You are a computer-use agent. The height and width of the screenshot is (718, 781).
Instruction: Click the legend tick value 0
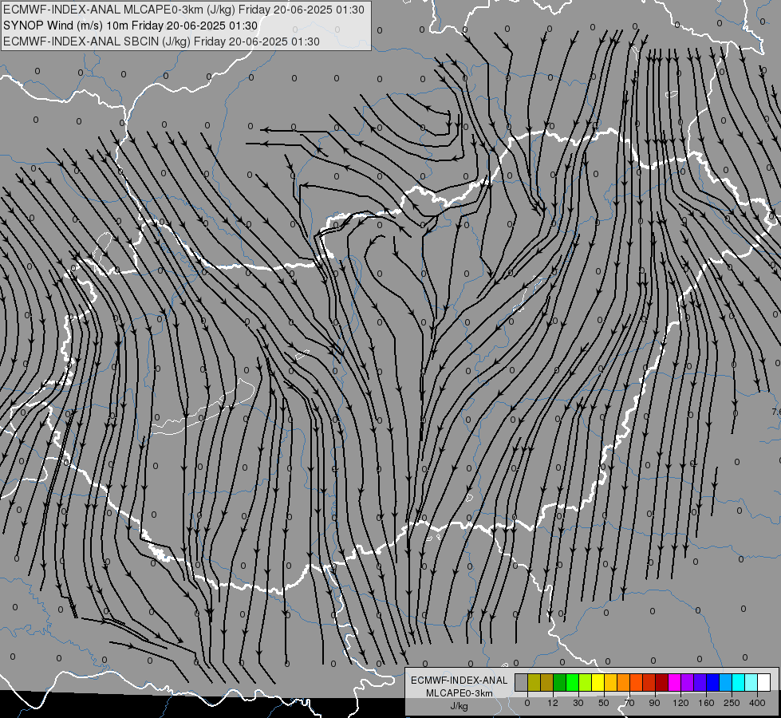527,703
